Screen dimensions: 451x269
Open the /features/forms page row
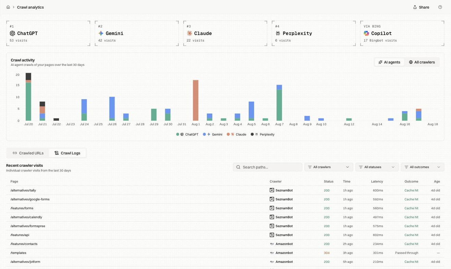225,208
